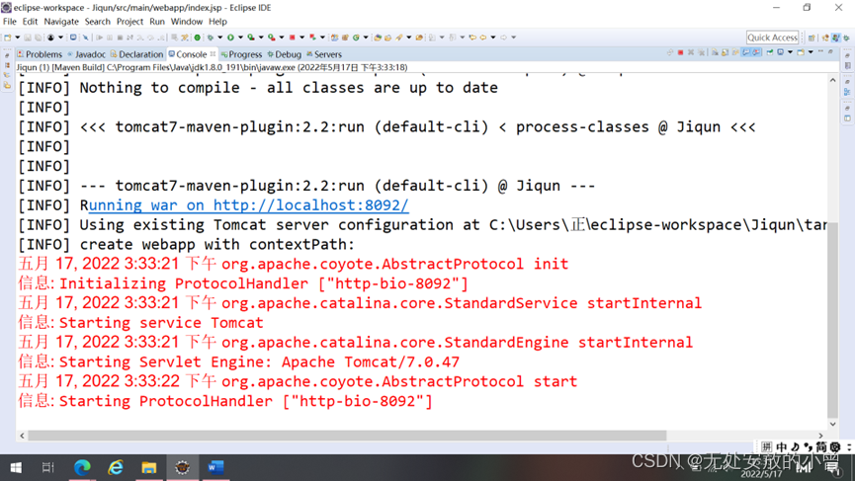Open the Windows Start button
855x481 pixels.
16,467
